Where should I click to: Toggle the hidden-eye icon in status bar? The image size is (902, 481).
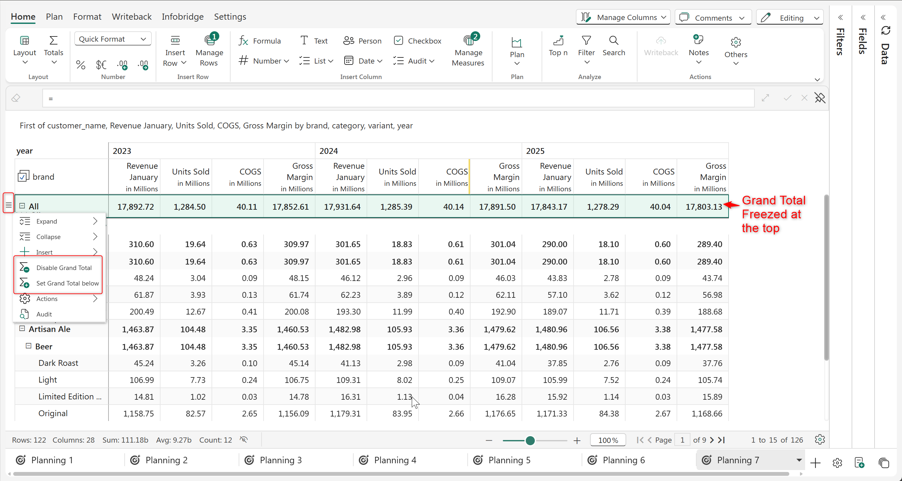tap(244, 440)
